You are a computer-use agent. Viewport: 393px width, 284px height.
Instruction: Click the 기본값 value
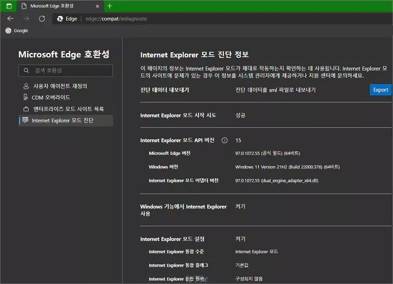pyautogui.click(x=241, y=265)
